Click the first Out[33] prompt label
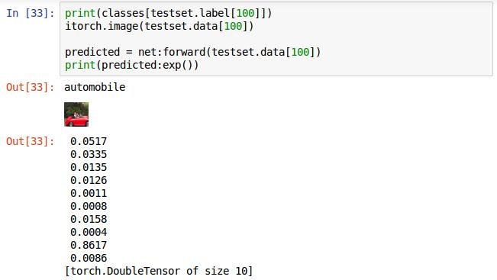The image size is (497, 280). [x=31, y=87]
